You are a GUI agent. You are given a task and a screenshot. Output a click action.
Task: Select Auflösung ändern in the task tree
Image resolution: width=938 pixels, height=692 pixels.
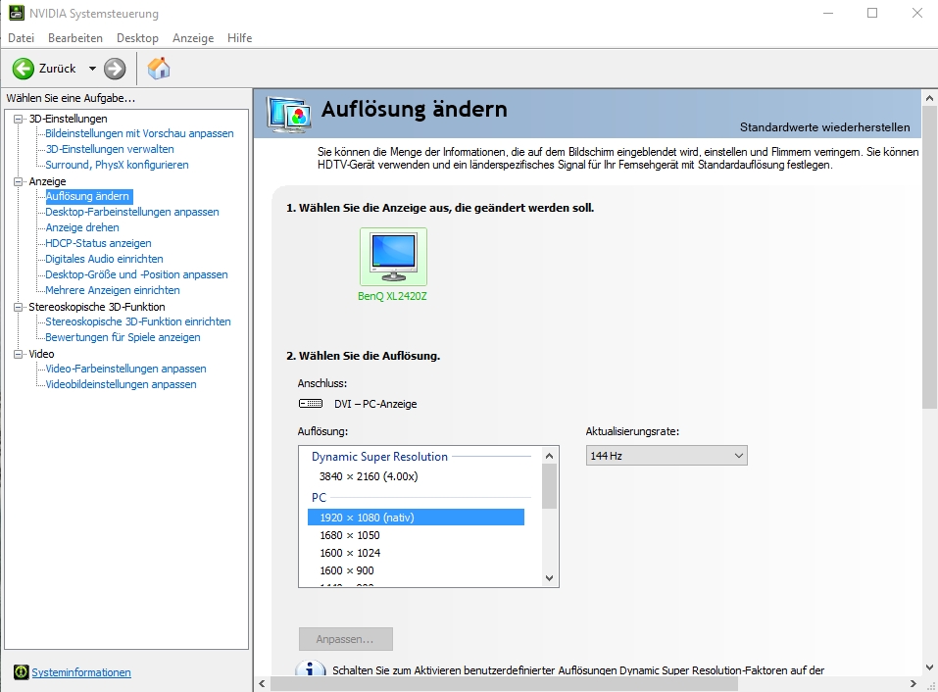click(87, 196)
